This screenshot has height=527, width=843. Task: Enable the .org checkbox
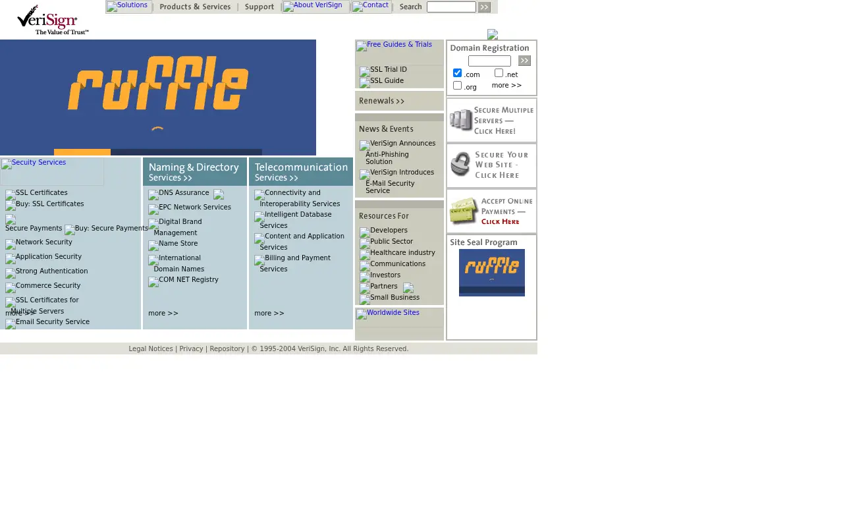click(x=458, y=86)
